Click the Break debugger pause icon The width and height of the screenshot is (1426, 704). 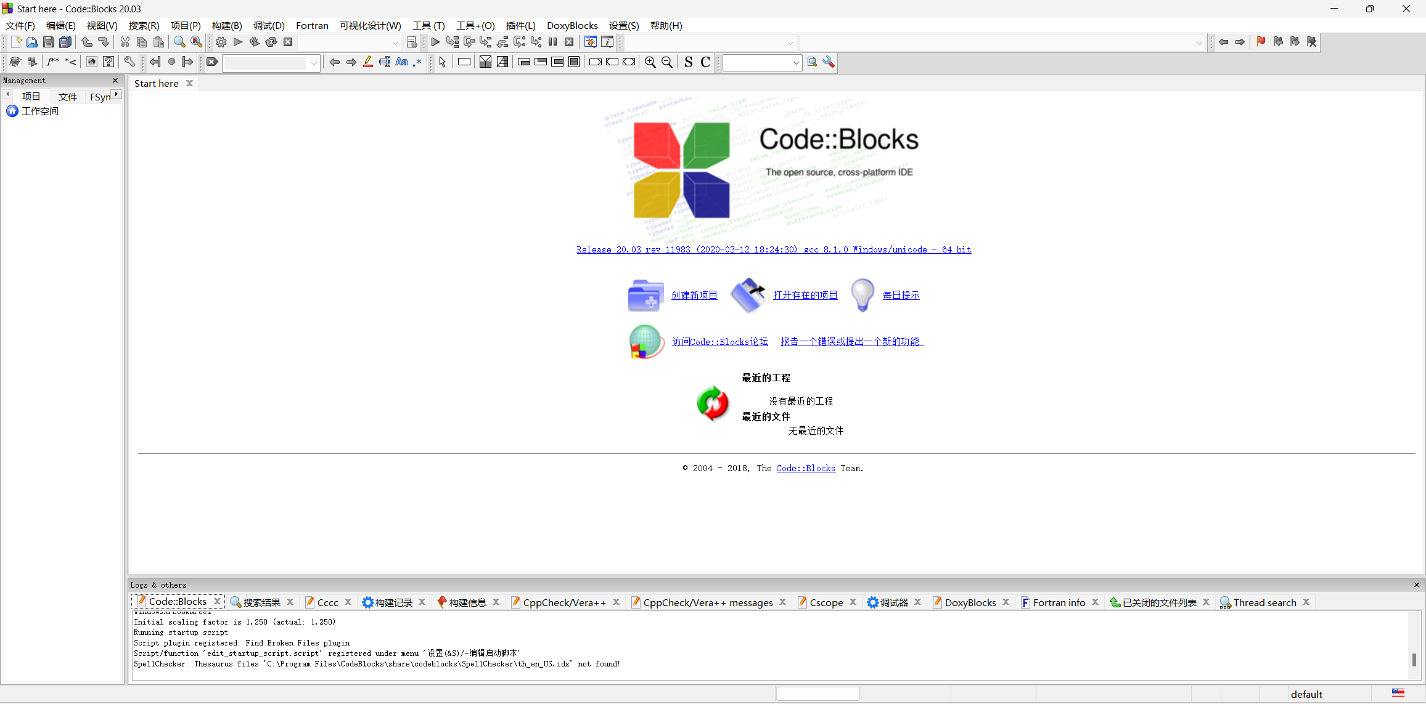click(x=553, y=42)
